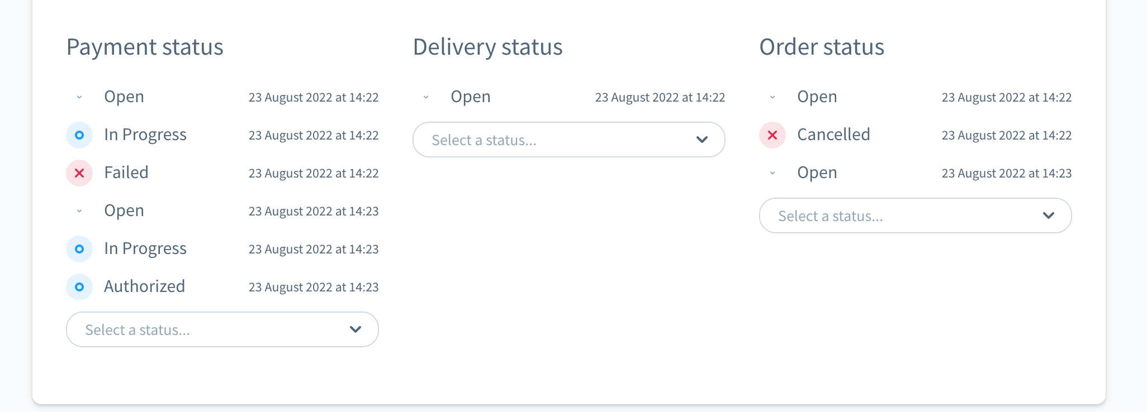Select the Cancelled label under Order status
This screenshot has height=412, width=1147.
pyautogui.click(x=833, y=135)
